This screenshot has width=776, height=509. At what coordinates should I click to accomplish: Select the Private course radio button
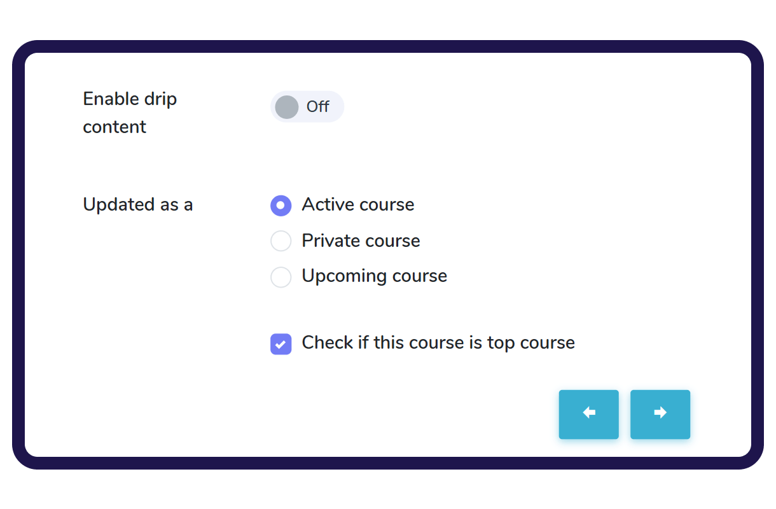tap(281, 241)
